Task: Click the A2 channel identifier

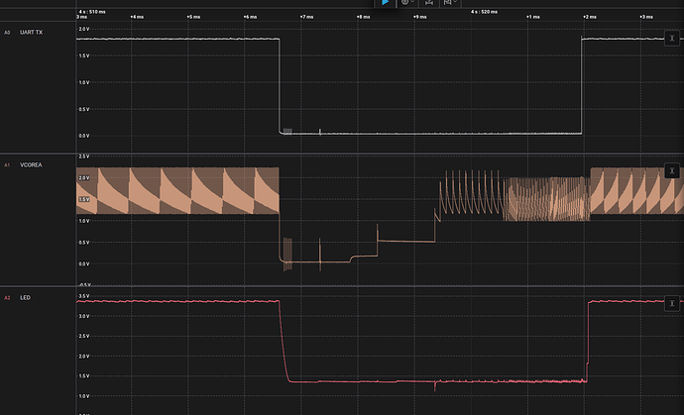Action: coord(7,298)
